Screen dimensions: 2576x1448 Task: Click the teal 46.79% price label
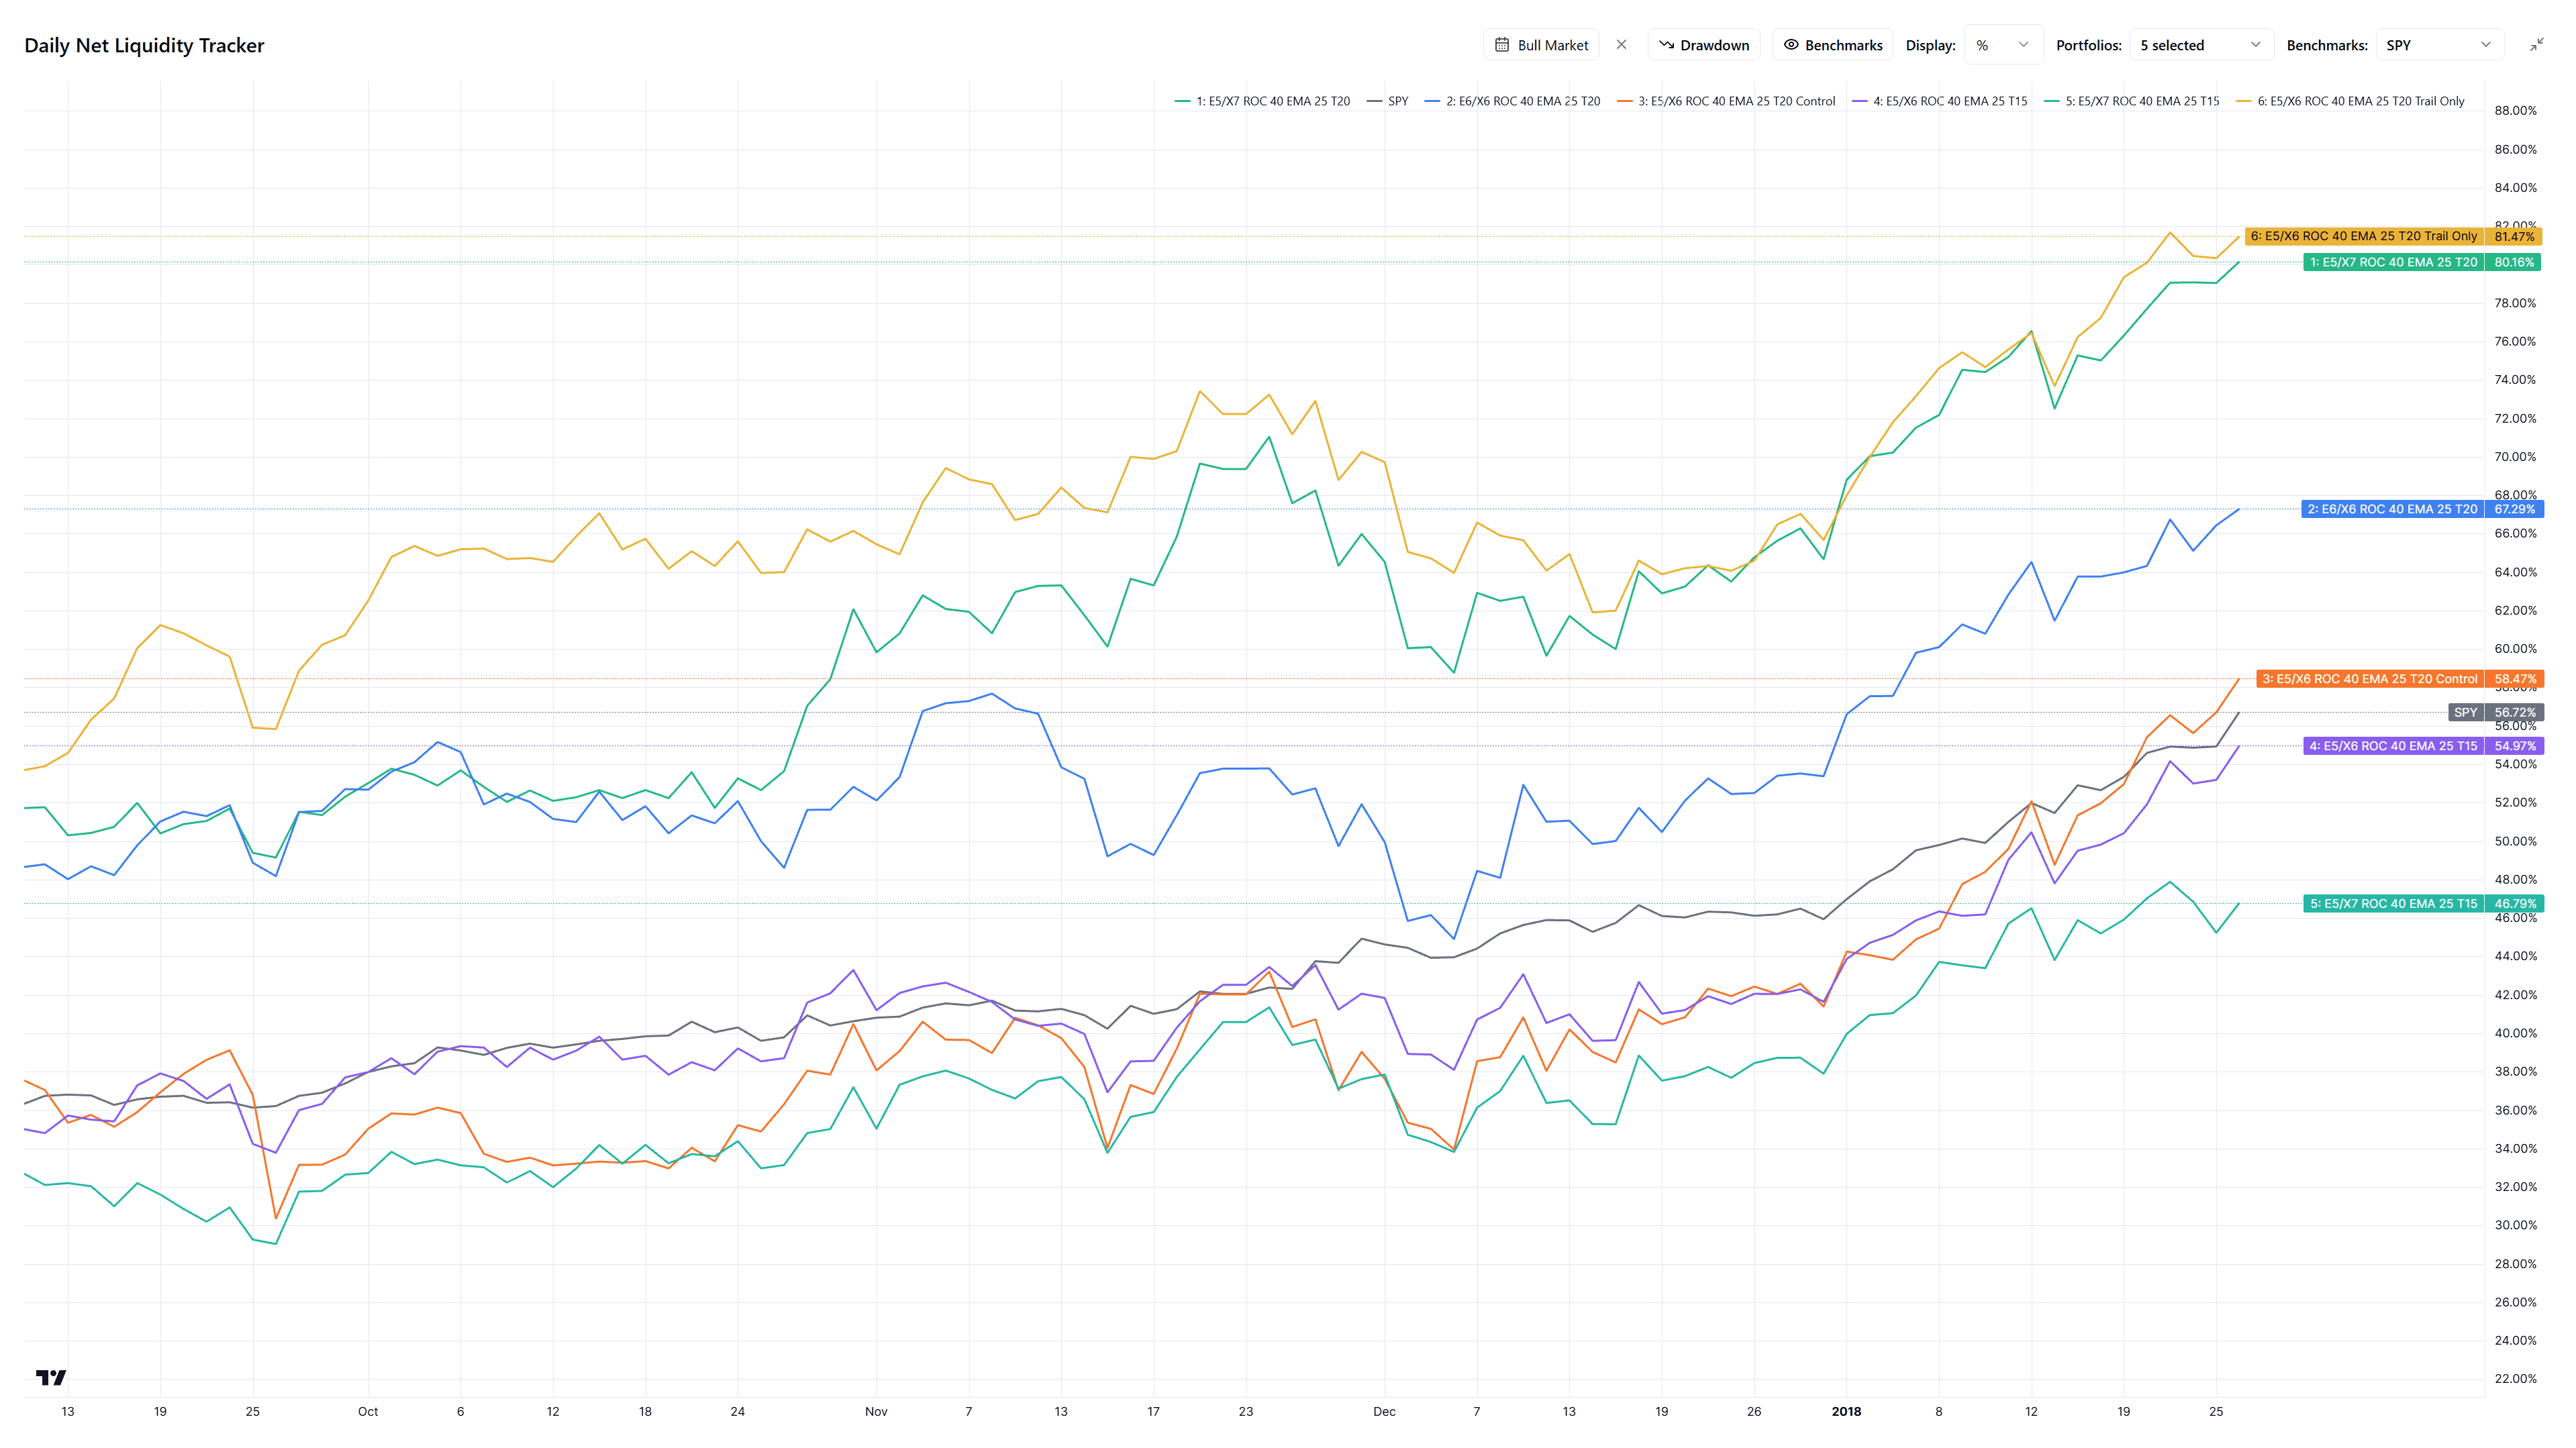[x=2514, y=904]
